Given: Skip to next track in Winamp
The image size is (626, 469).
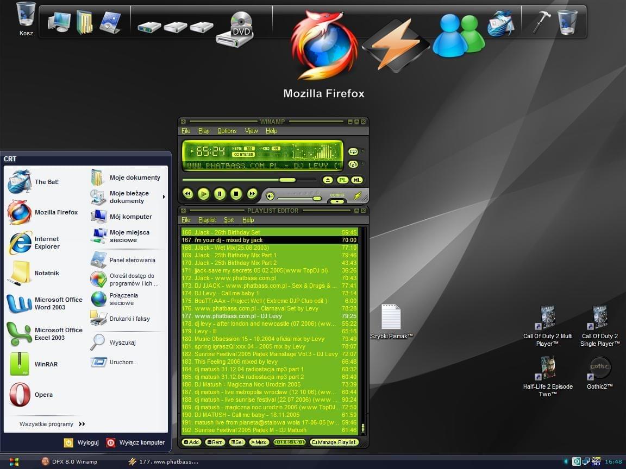Looking at the screenshot, I should coord(252,194).
